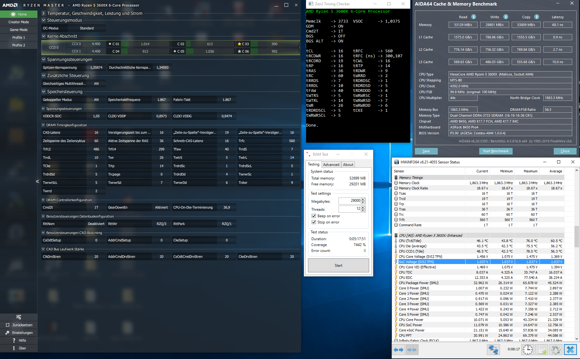580x359 pixels.
Task: Click Close button in AIDA64 benchmark
Action: pyautogui.click(x=565, y=151)
